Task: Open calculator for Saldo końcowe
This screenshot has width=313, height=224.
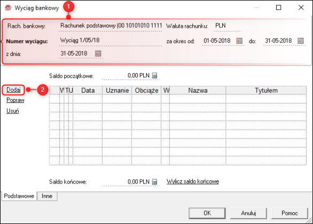Action: (154, 182)
